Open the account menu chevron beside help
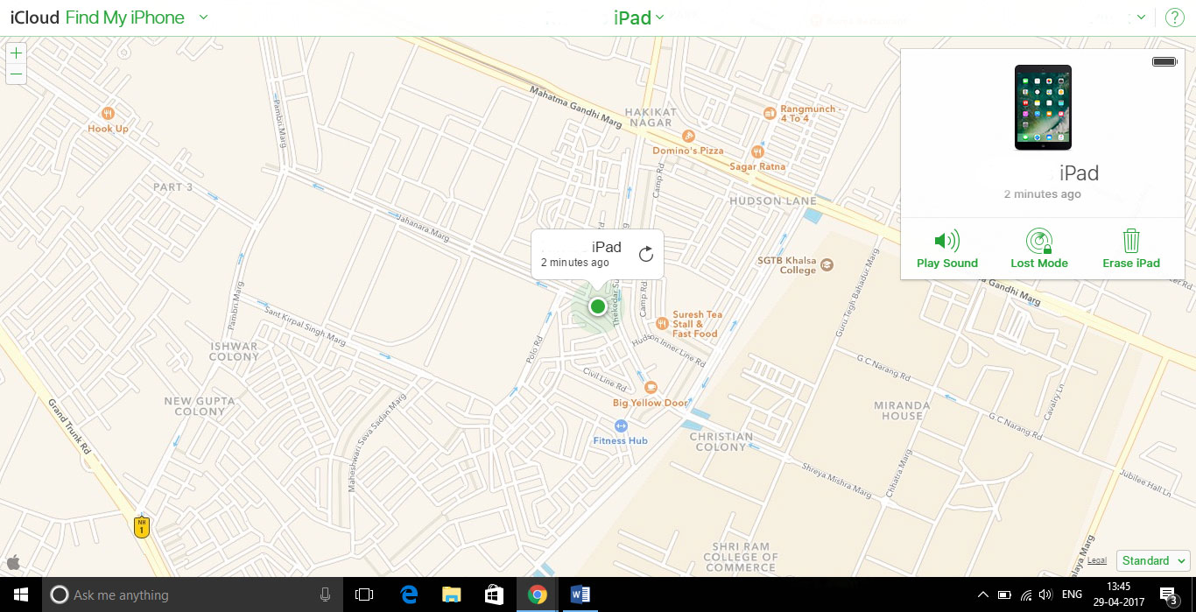Image resolution: width=1196 pixels, height=612 pixels. 1141,18
